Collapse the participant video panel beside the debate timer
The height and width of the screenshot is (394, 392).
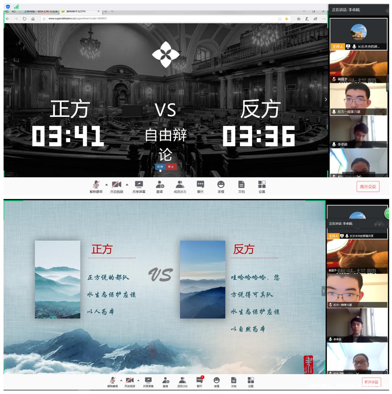coord(325,99)
